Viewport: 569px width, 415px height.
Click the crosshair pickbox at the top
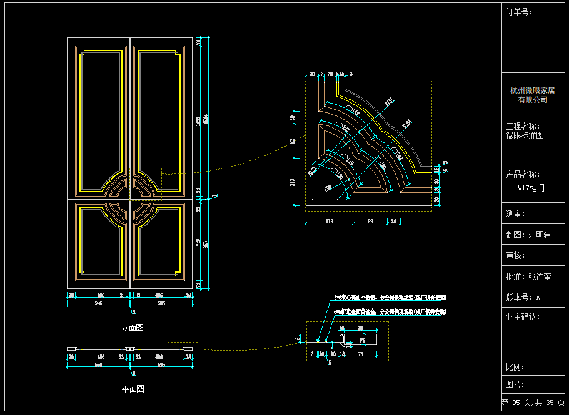pyautogui.click(x=131, y=13)
